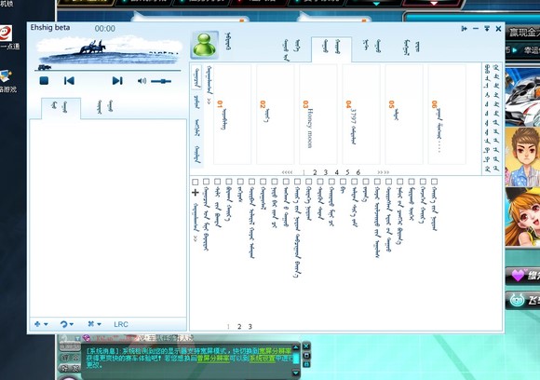The image size is (540, 380).
Task: Expand the >> arrow beside the album heading
Action: [209, 102]
